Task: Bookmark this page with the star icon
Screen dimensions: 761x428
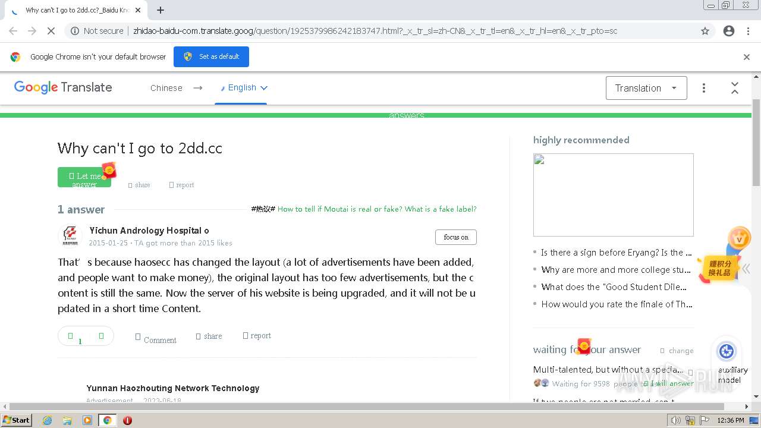Action: (x=705, y=31)
